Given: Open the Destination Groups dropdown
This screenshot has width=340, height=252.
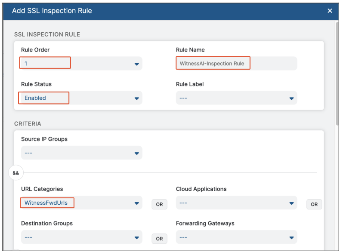Looking at the screenshot, I should click(81, 237).
